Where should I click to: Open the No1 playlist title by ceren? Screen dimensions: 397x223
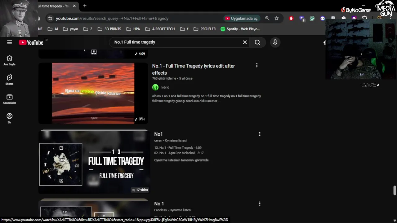pyautogui.click(x=158, y=134)
